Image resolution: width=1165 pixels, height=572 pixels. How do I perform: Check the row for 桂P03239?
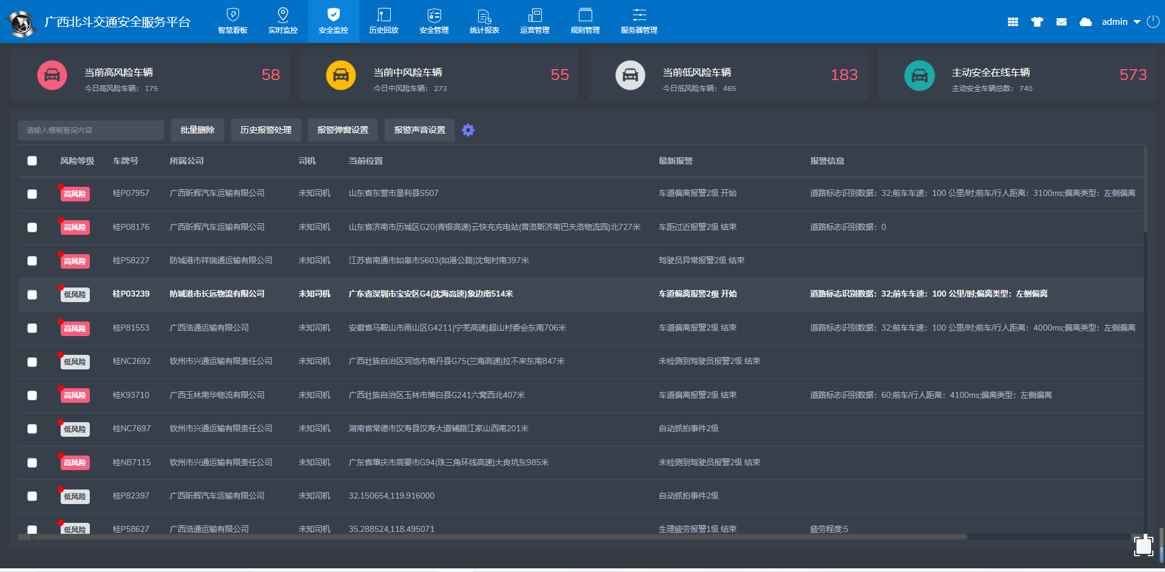[32, 295]
